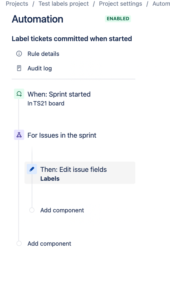Click the Labels field text in action
The height and width of the screenshot is (285, 170).
(50, 179)
